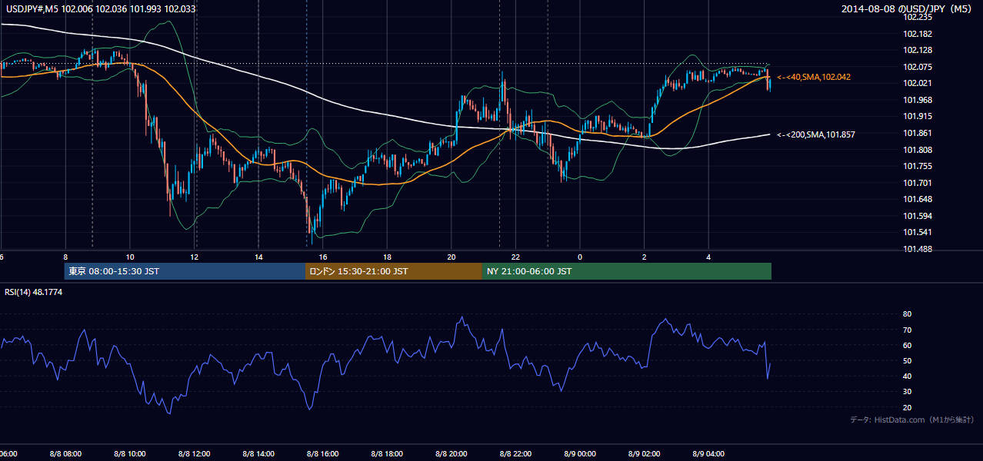Select the NY 21:00-06:00 JST session bar

[627, 271]
